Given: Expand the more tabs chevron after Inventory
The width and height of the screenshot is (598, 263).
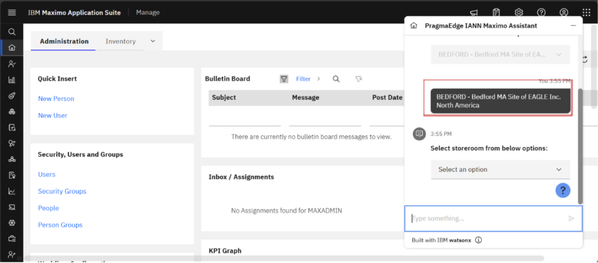Looking at the screenshot, I should pyautogui.click(x=153, y=41).
